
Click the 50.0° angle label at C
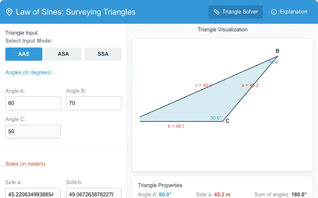[216, 118]
